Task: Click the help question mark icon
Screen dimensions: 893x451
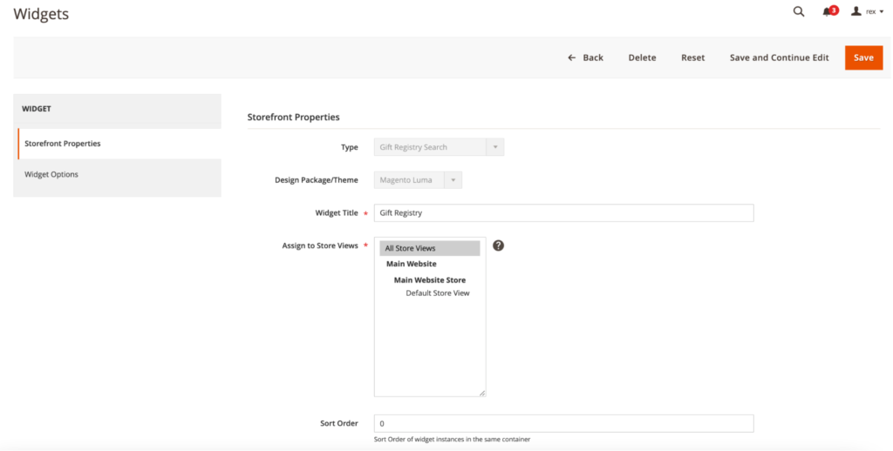Action: (498, 246)
